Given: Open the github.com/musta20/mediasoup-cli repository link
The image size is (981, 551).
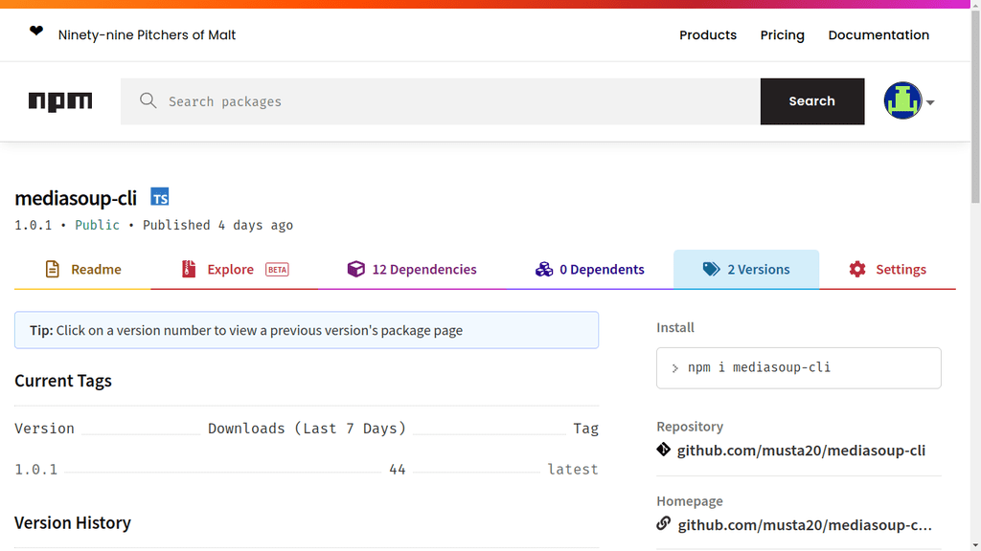Looking at the screenshot, I should pyautogui.click(x=801, y=450).
